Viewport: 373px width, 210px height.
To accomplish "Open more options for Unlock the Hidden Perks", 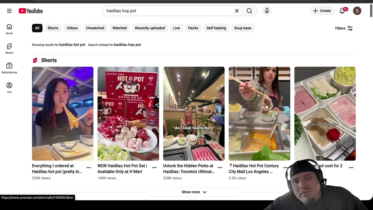I will [x=220, y=167].
